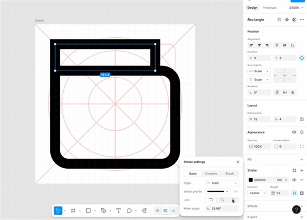Viewport: 307px width, 220px height.
Task: Toggle advanced stroke settings icon
Action: [x=295, y=193]
